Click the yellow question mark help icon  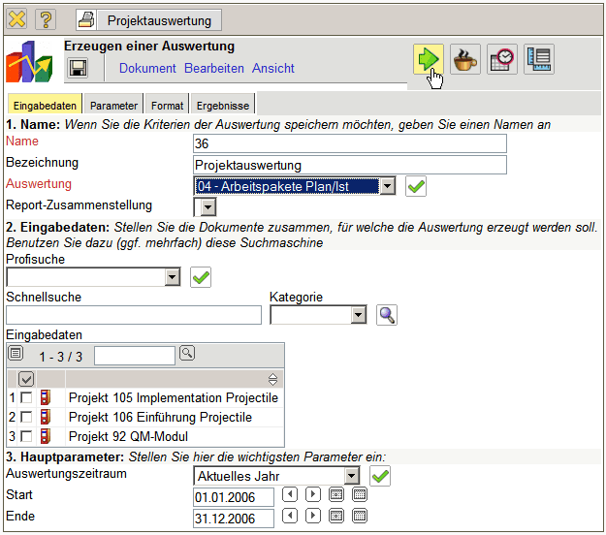(x=46, y=19)
